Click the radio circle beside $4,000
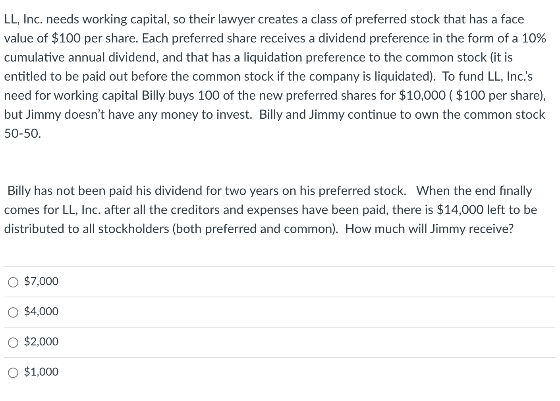Viewport: 560px width, 401px height. 13,312
